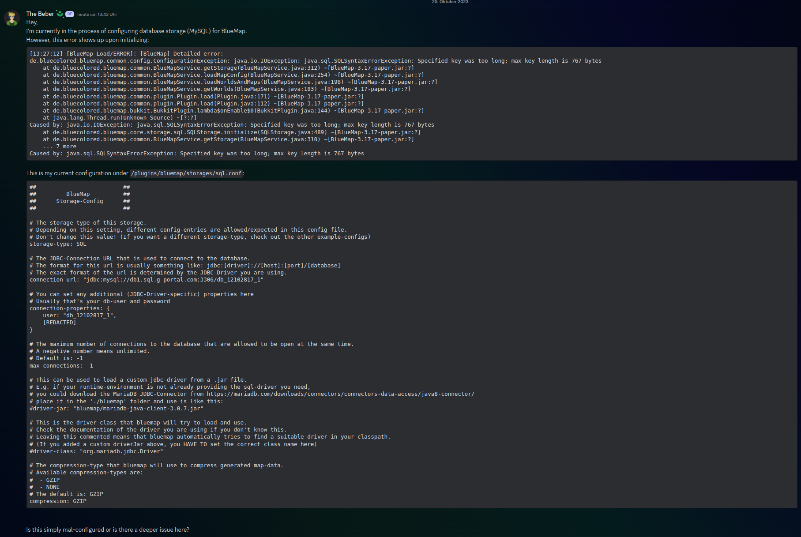801x537 pixels.
Task: Select the inline code sql.conf path
Action: click(186, 173)
